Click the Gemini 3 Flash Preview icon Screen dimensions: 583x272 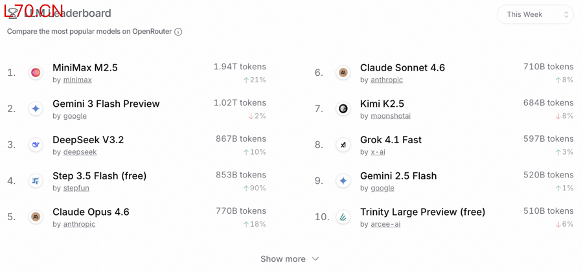tap(36, 109)
